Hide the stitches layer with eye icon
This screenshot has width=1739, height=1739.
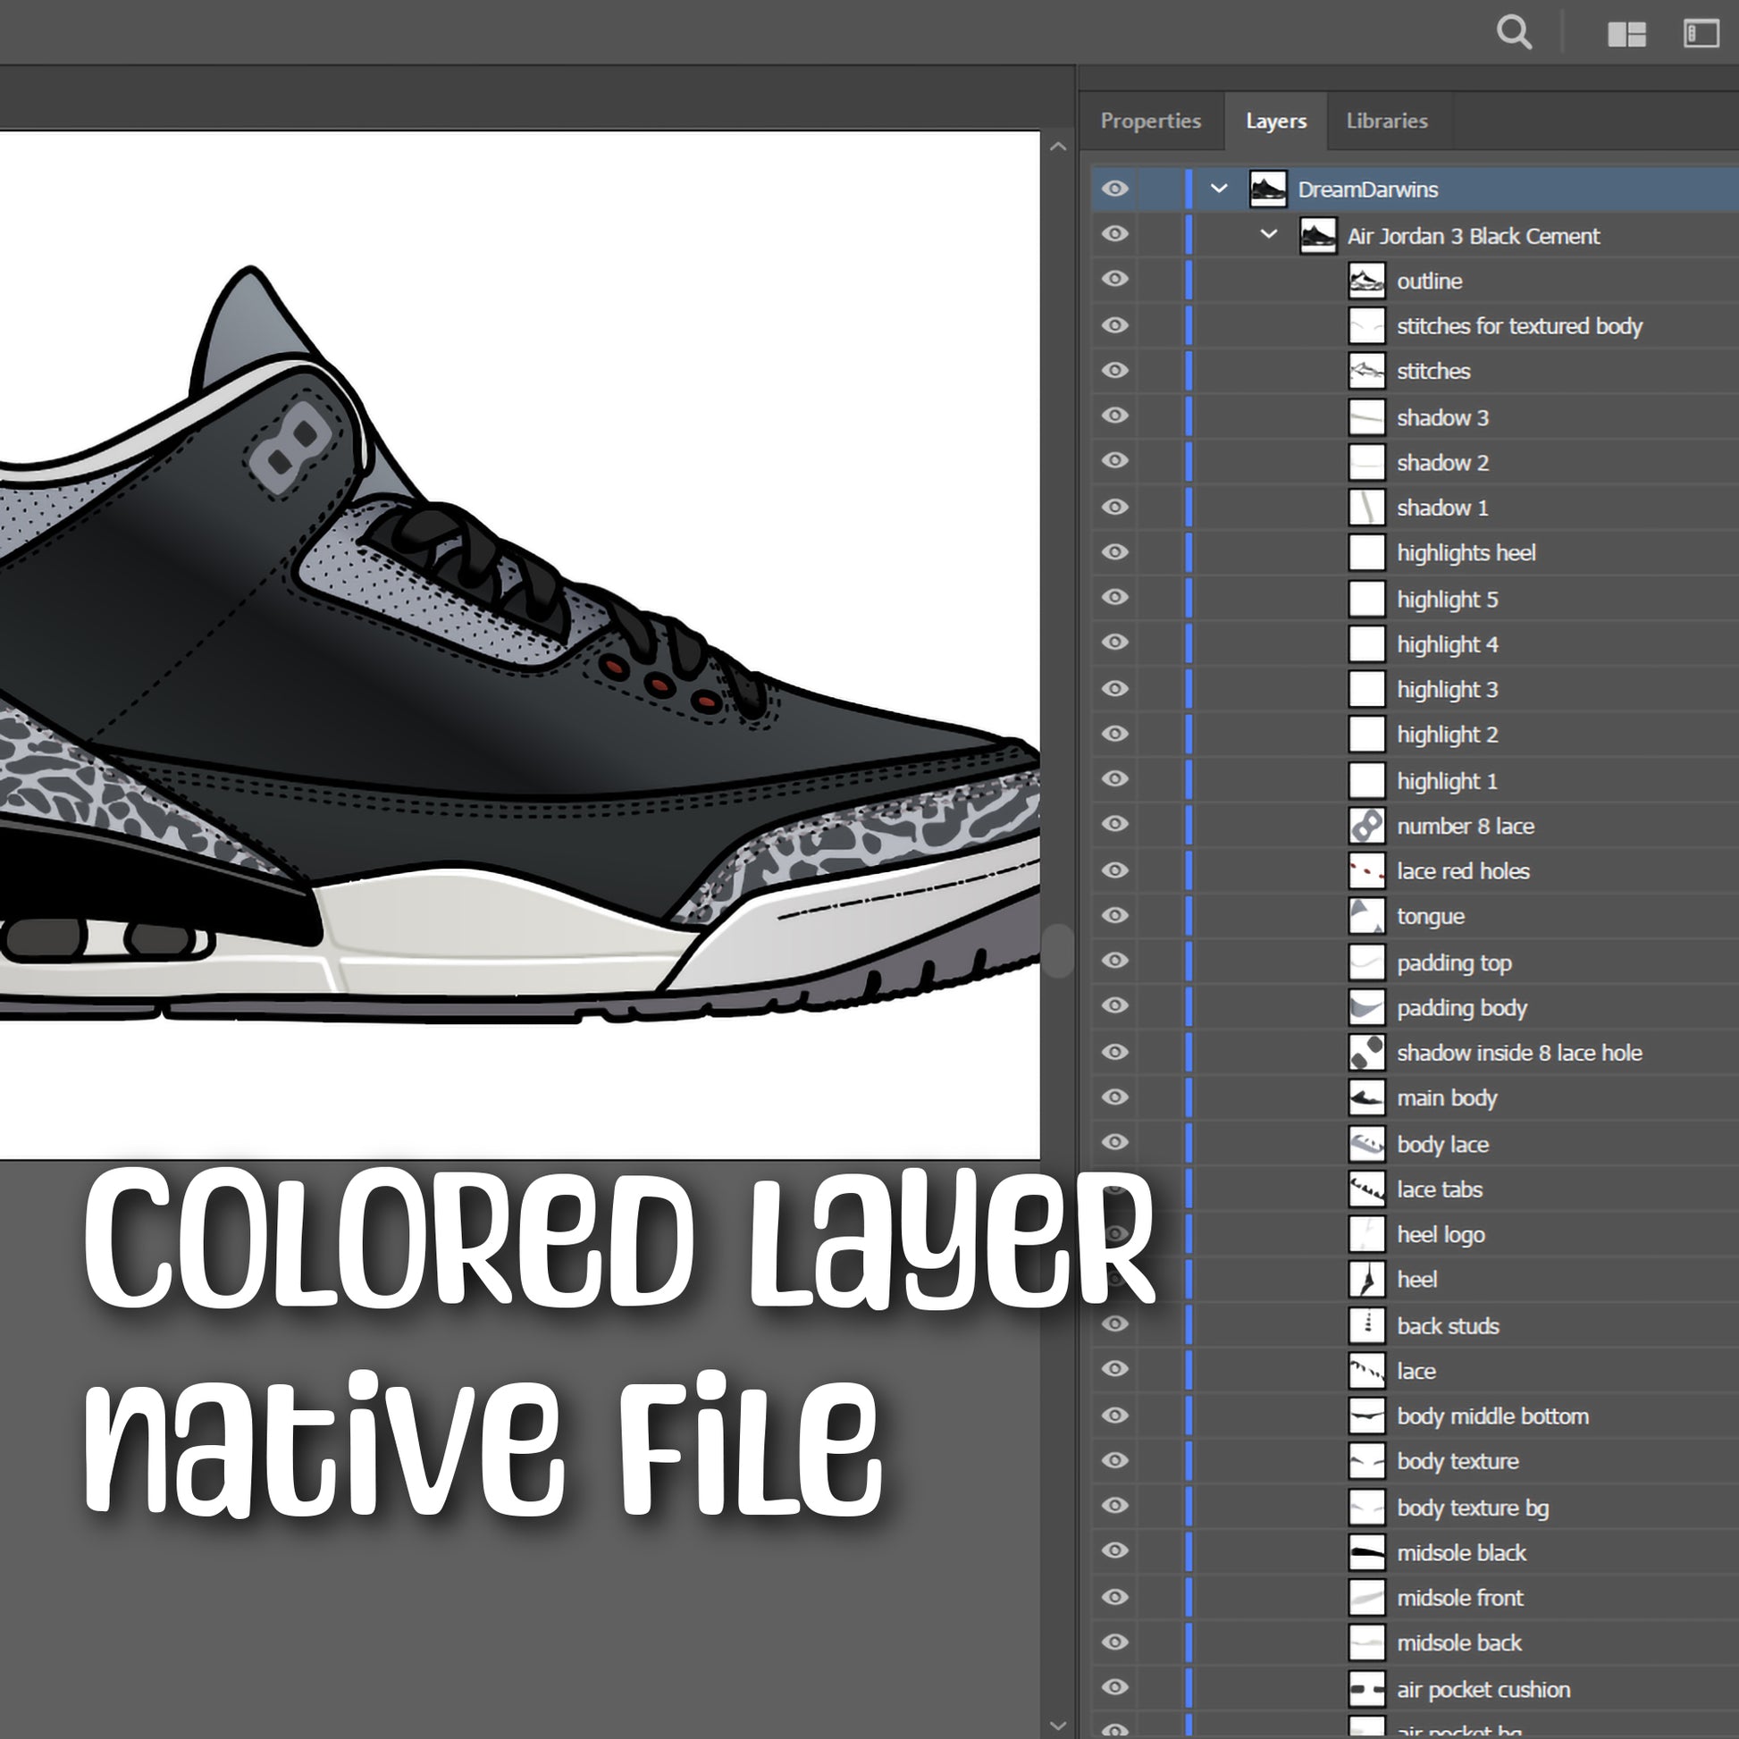coord(1114,371)
